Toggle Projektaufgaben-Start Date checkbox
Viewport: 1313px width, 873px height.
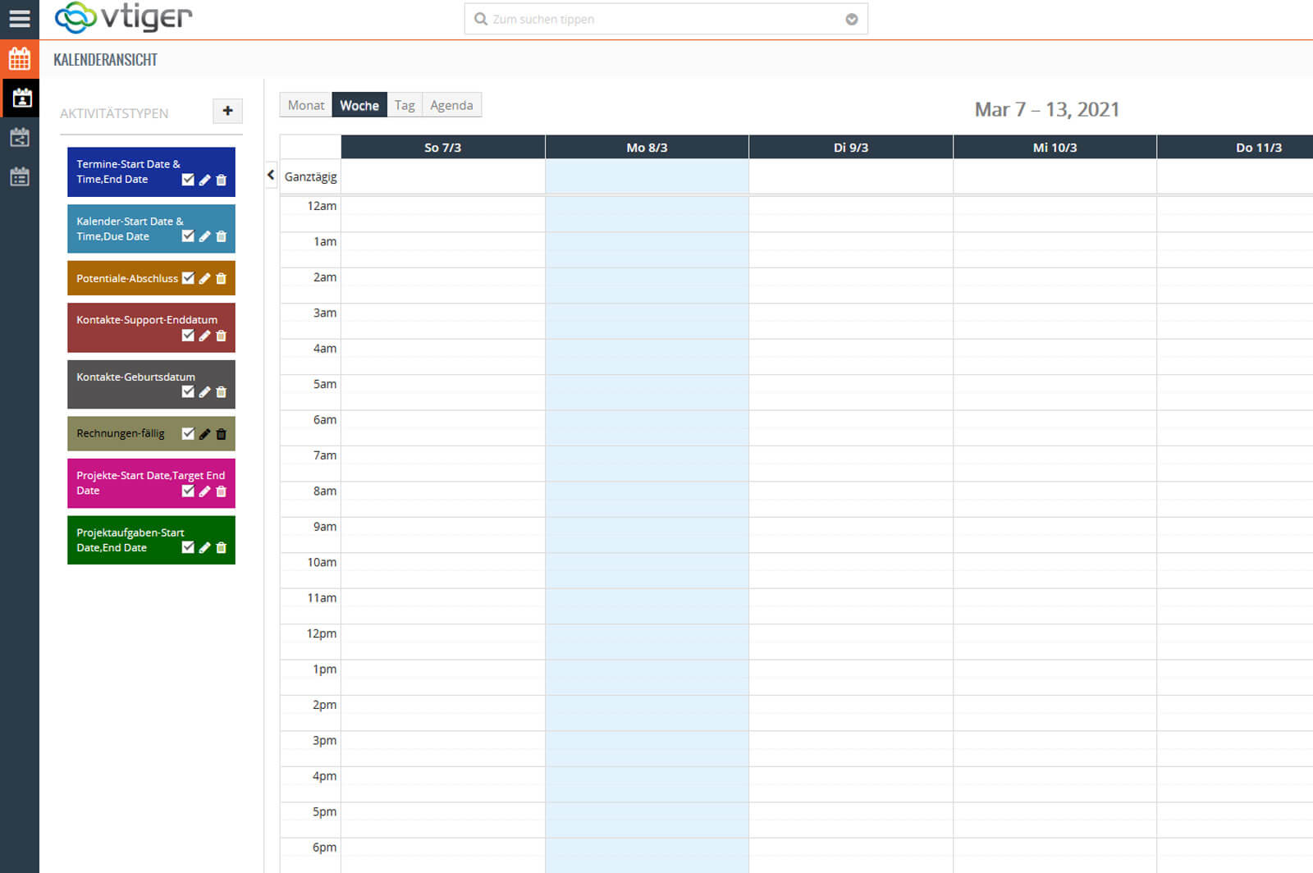point(188,547)
